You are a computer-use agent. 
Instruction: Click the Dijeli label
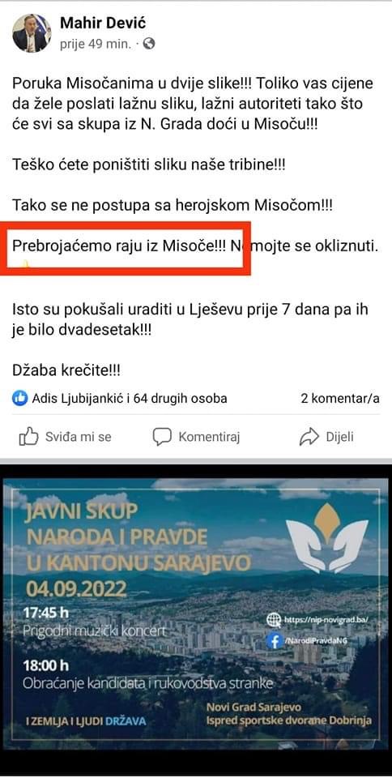(x=339, y=437)
